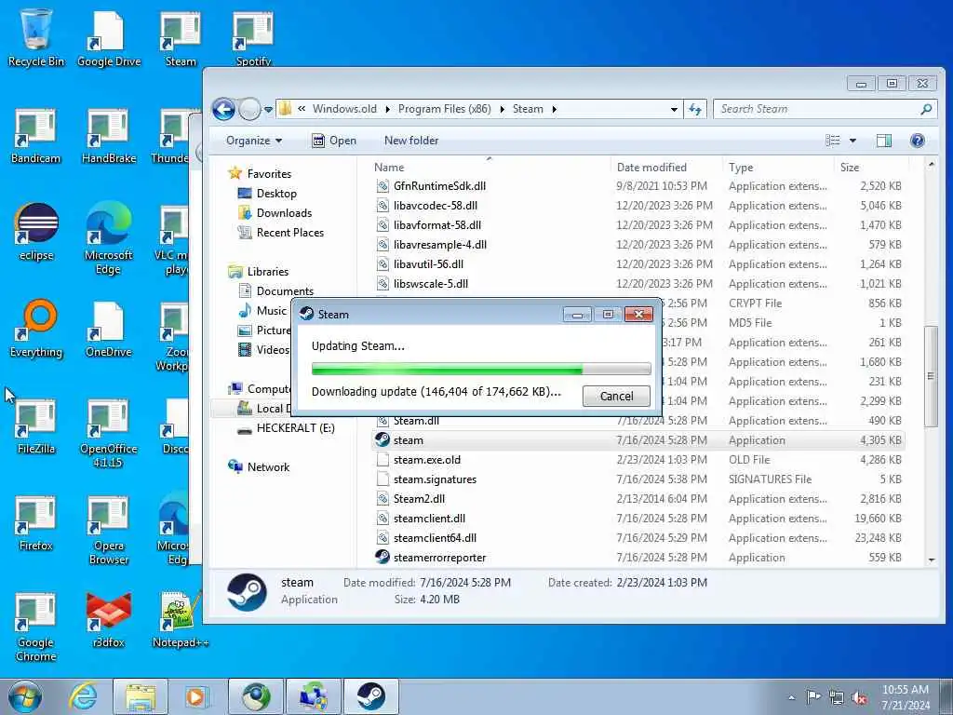Open the Opera Browser shortcut

pos(109,529)
